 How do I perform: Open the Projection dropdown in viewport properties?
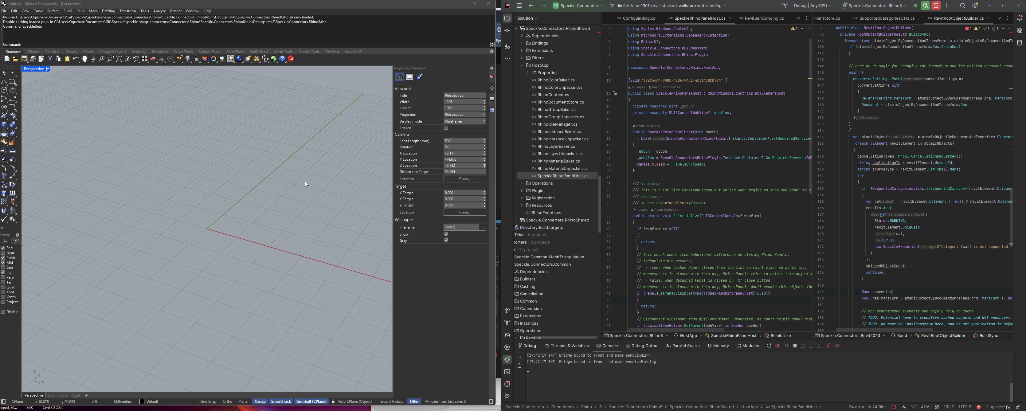(x=464, y=115)
